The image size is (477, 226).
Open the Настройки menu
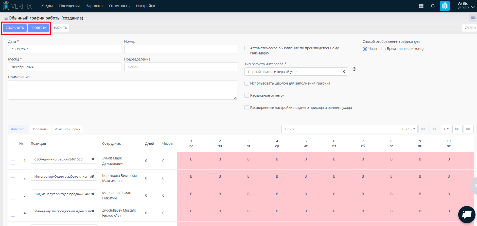tap(146, 6)
